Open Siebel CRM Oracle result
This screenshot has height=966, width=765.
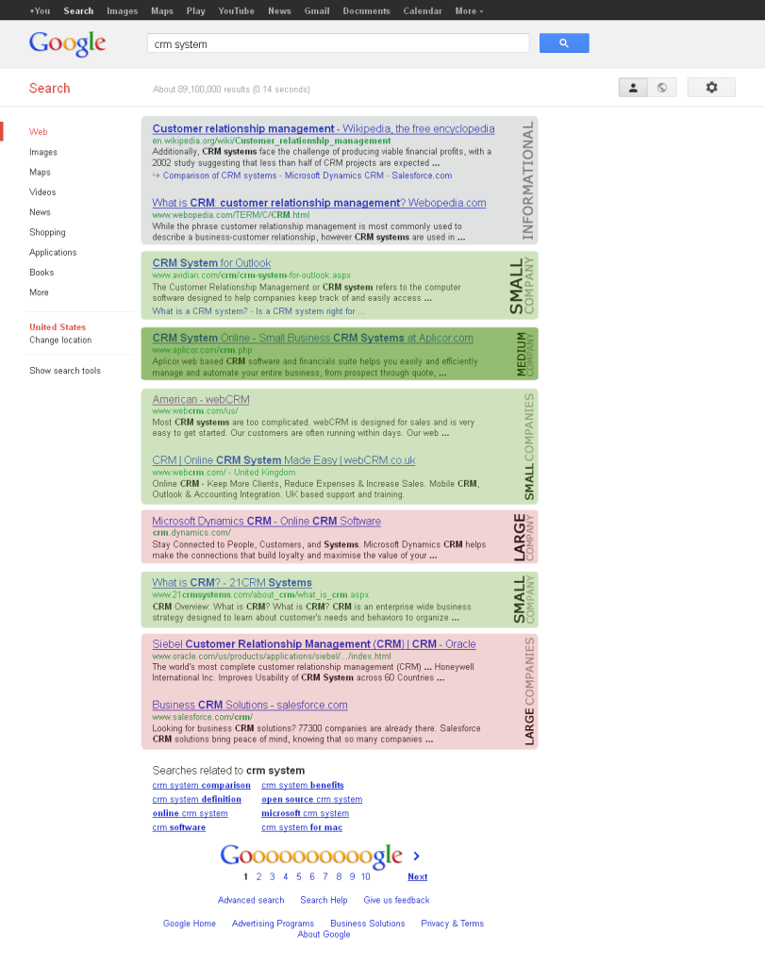point(314,643)
